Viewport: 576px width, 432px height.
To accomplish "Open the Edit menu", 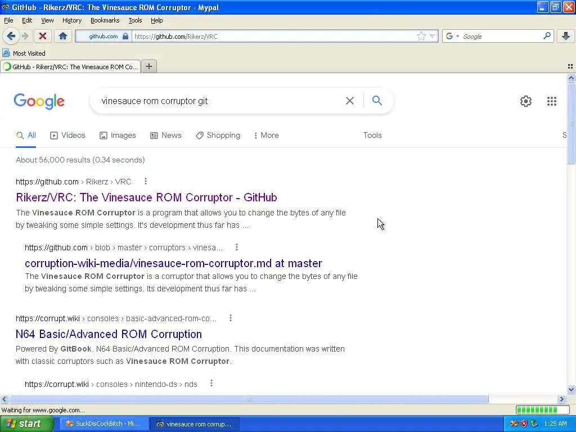I will coord(27,20).
